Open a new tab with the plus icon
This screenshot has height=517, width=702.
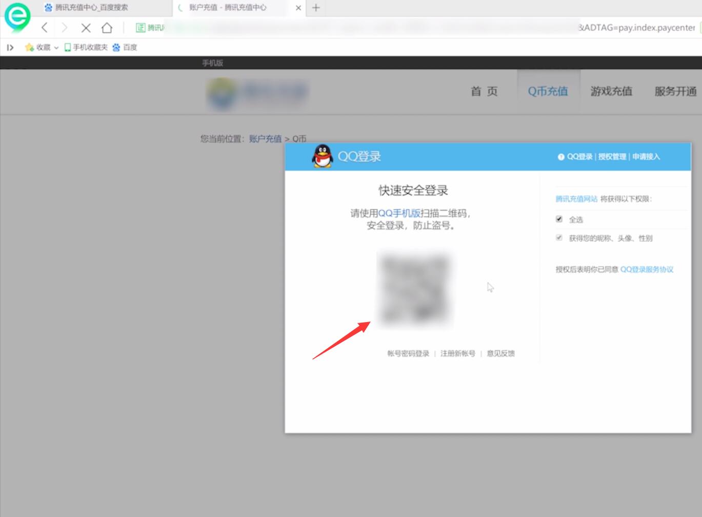tap(316, 8)
